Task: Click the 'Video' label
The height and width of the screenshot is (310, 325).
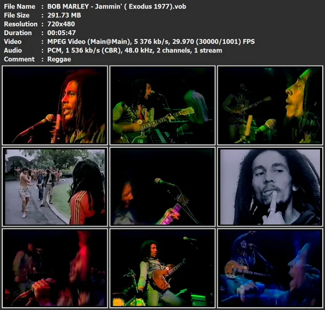Action: (x=12, y=42)
